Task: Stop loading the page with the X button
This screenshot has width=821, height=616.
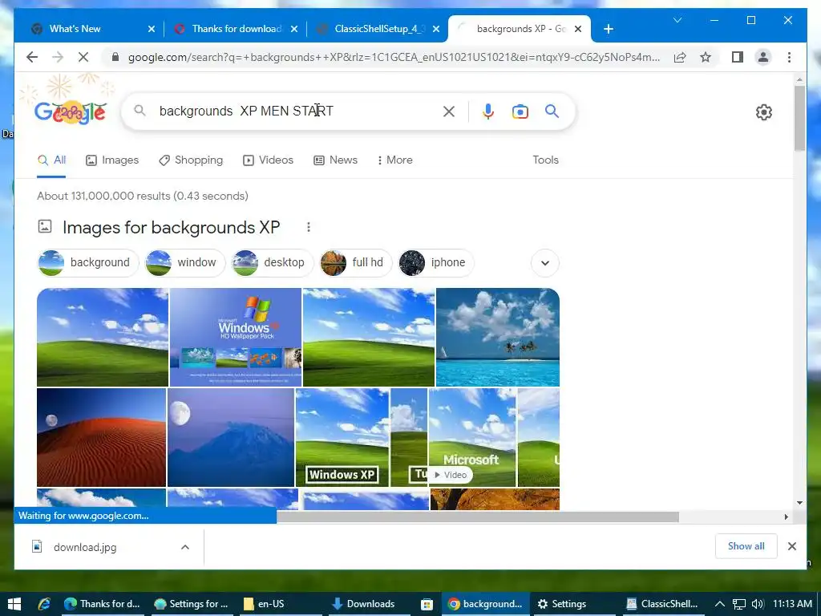Action: pyautogui.click(x=83, y=57)
